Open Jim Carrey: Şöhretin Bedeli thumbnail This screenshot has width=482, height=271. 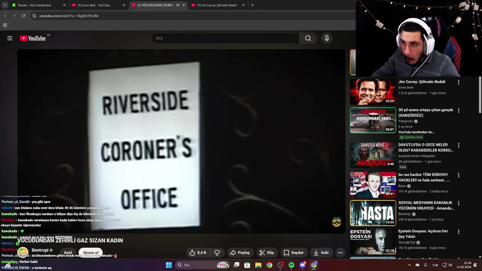pos(373,91)
